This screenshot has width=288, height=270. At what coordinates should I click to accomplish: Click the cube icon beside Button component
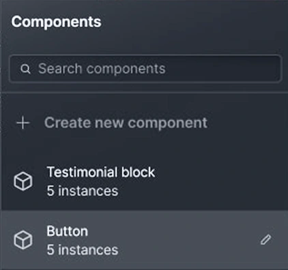click(23, 240)
